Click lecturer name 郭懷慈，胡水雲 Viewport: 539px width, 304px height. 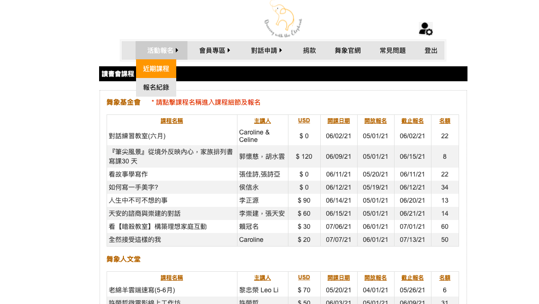[262, 156]
